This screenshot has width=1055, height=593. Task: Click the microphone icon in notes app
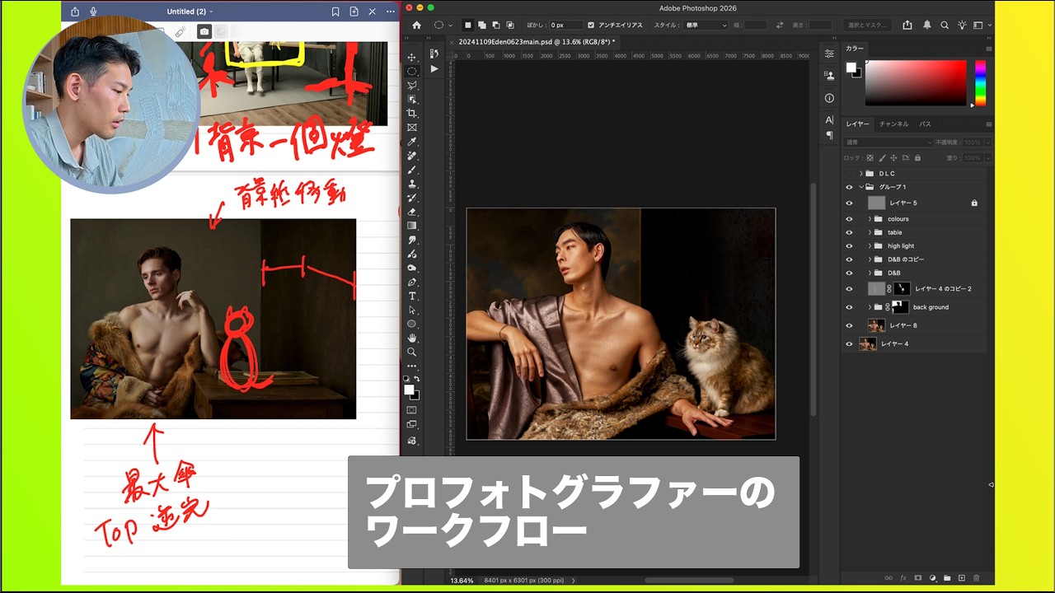[x=93, y=12]
